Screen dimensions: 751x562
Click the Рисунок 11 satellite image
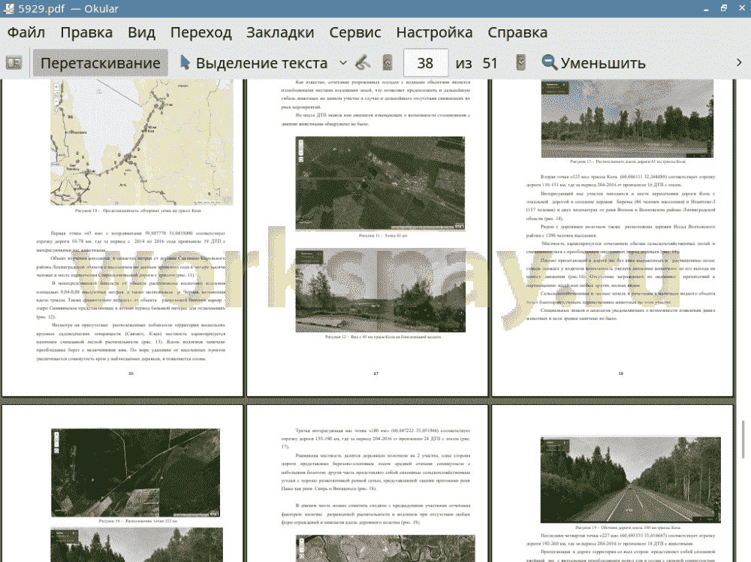pos(380,183)
